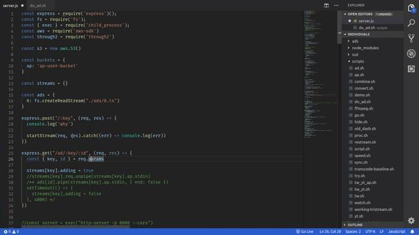This screenshot has height=235, width=419.
Task: Change indentation via Spaces: 2
Action: click(353, 232)
